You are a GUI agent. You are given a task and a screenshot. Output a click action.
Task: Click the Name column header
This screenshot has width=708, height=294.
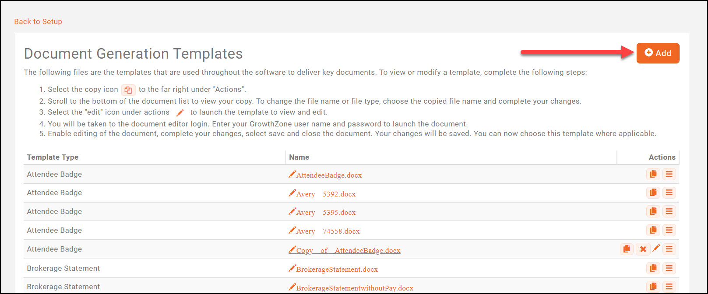click(299, 157)
